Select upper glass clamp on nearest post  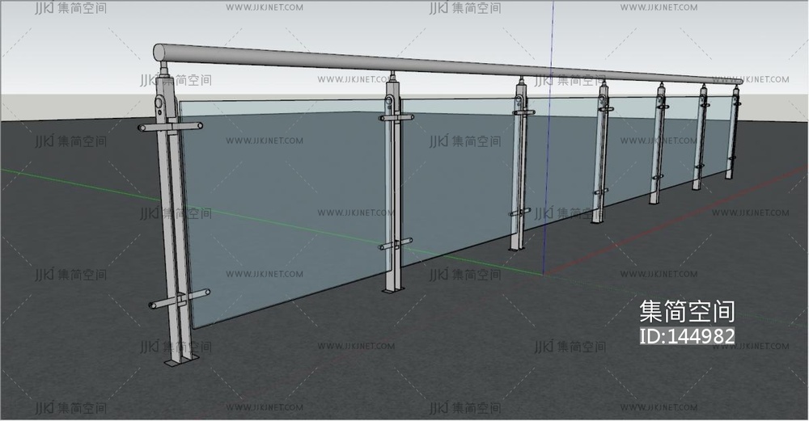[x=170, y=127]
